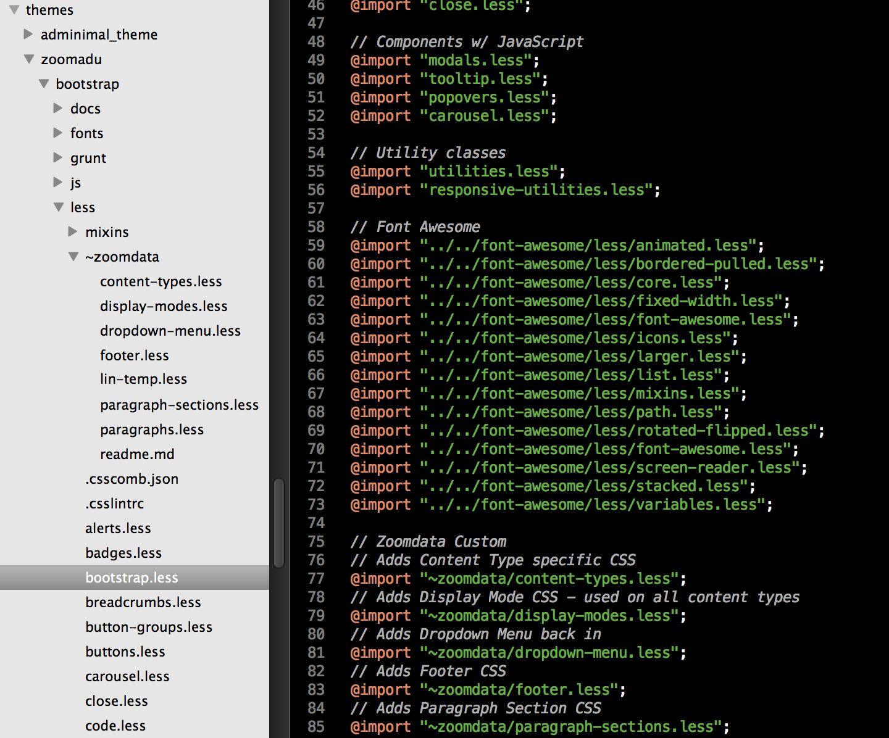Select the ~zoomdata folder label
Image resolution: width=889 pixels, height=738 pixels.
pyautogui.click(x=122, y=257)
